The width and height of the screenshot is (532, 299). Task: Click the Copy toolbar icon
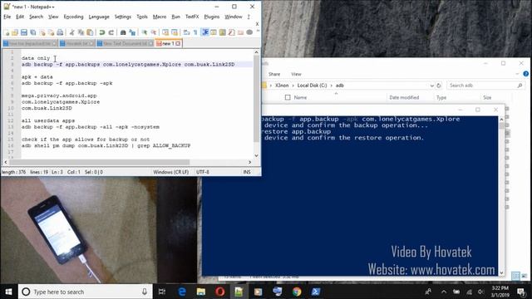pyautogui.click(x=81, y=32)
